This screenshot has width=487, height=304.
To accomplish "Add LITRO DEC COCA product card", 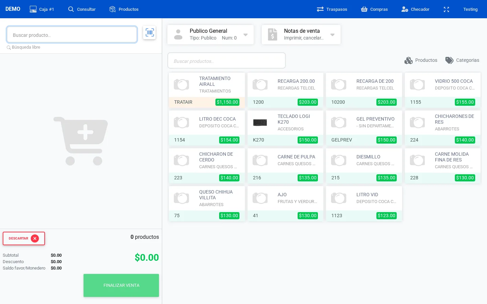I will point(207,128).
